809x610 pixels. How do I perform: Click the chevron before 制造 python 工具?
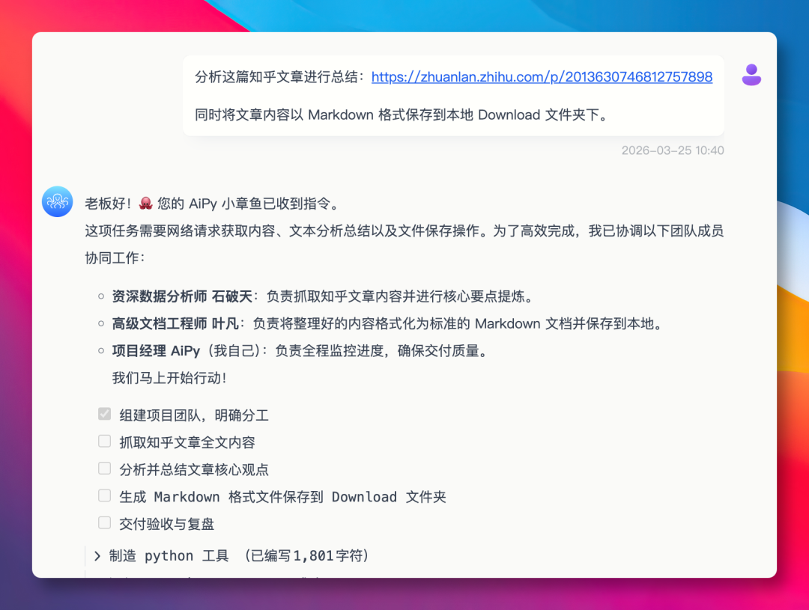97,555
